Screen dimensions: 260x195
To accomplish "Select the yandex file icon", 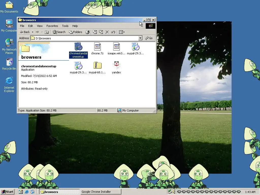I will [116, 65].
